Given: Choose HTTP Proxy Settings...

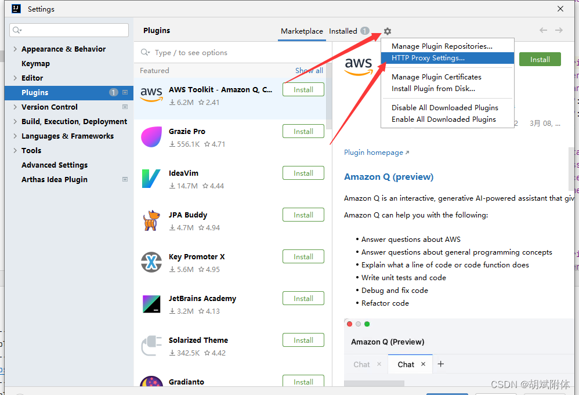Looking at the screenshot, I should [x=447, y=58].
